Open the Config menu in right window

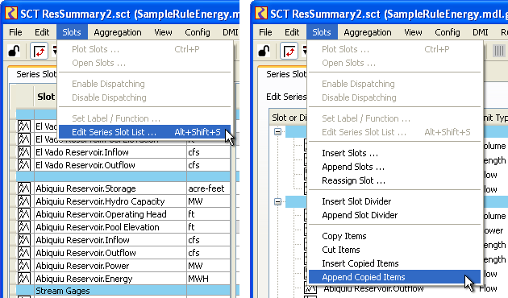[x=448, y=32]
